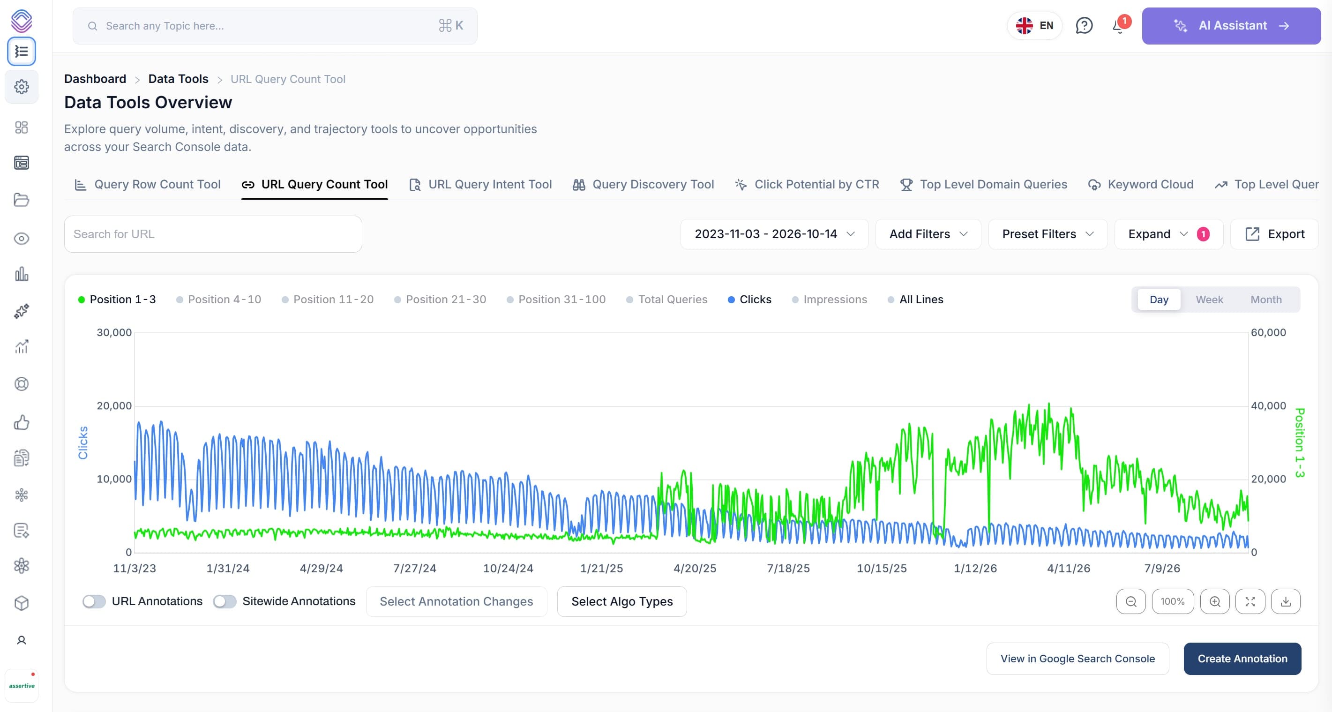Screen dimensions: 1332x712
Task: Click the cube icon in sidebar
Action: click(21, 603)
